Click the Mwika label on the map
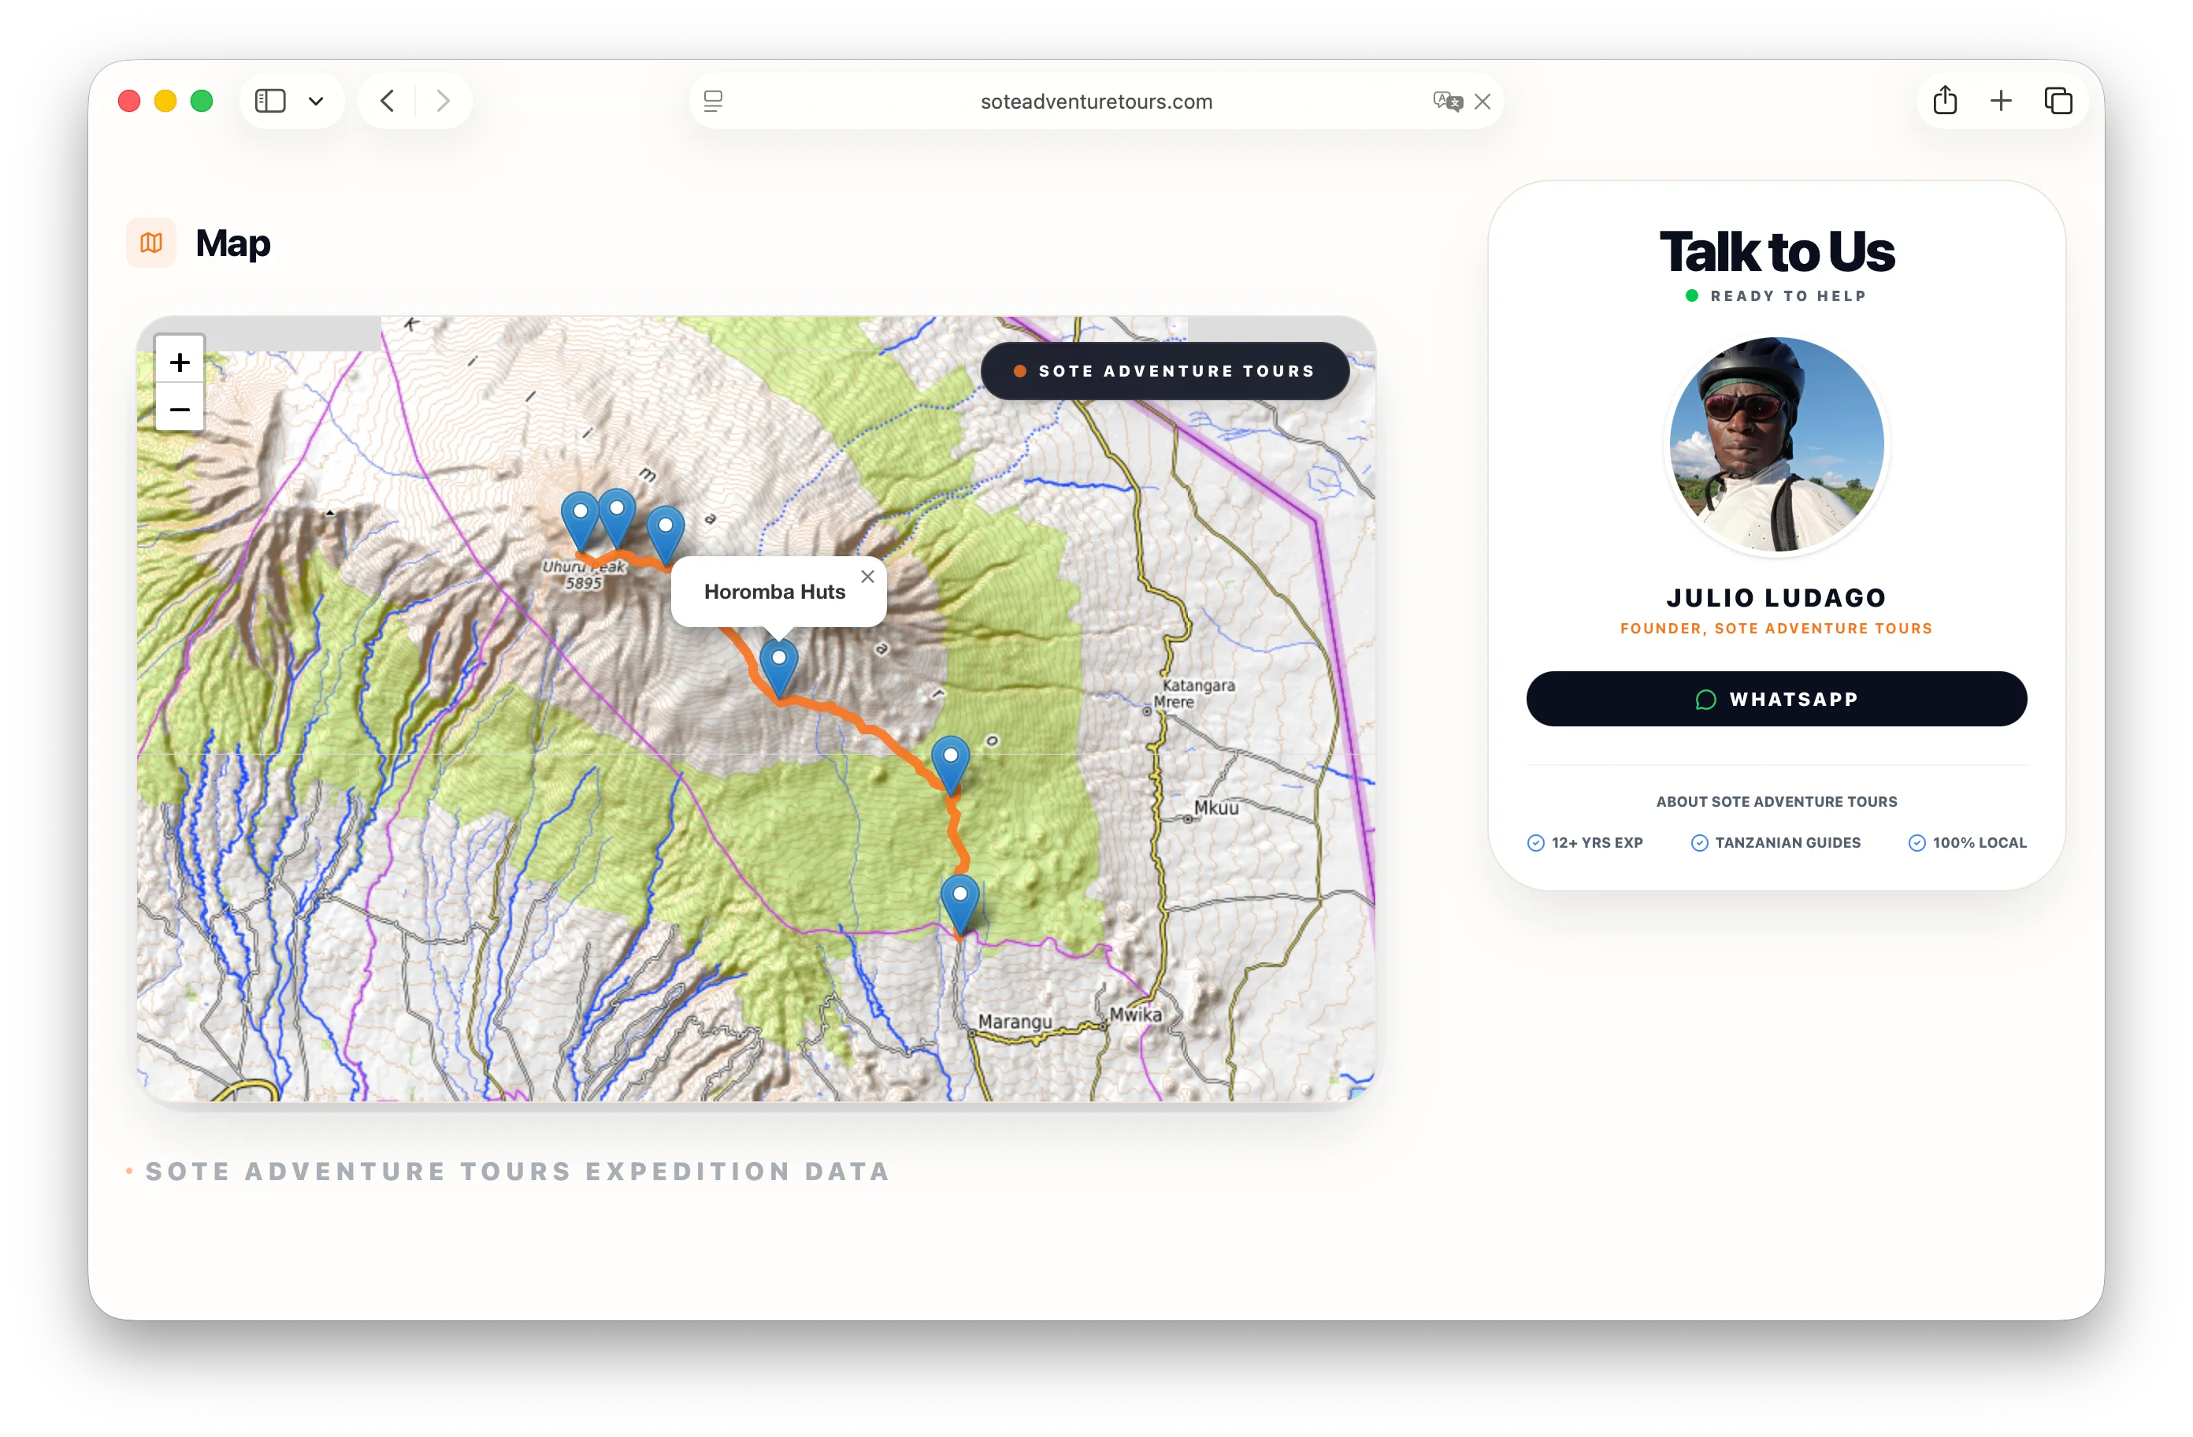 [x=1135, y=1014]
